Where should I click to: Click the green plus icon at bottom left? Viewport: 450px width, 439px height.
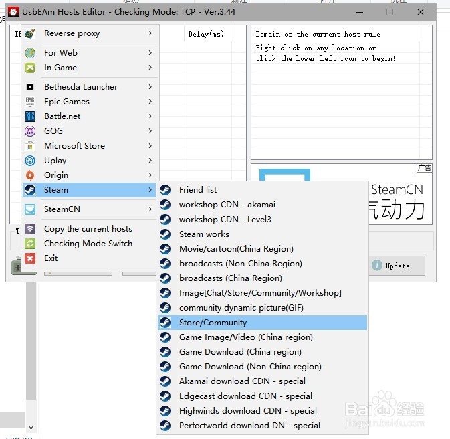[x=17, y=268]
